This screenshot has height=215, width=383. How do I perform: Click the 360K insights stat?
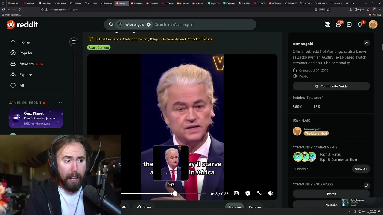pyautogui.click(x=297, y=107)
